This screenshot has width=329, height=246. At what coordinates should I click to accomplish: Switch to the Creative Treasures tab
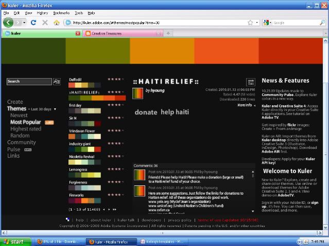tap(123, 33)
